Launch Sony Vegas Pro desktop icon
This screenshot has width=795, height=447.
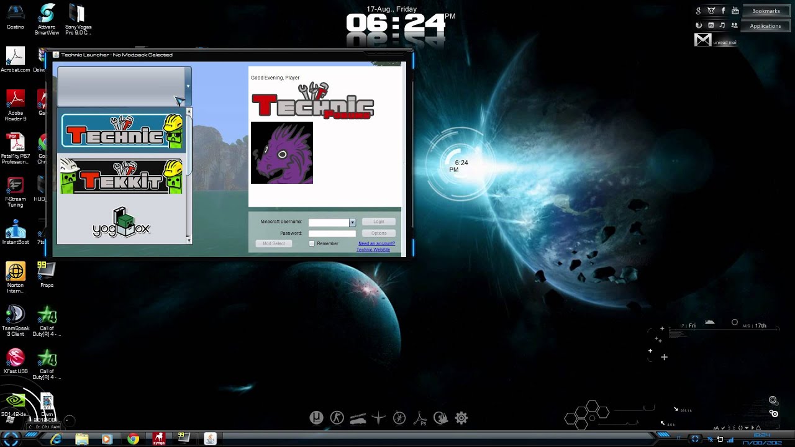(x=78, y=19)
